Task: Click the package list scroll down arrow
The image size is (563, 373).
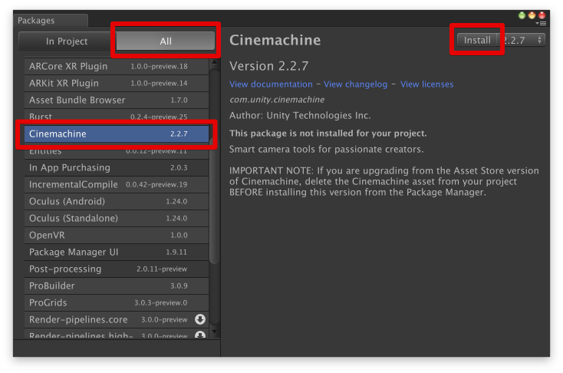Action: 214,332
